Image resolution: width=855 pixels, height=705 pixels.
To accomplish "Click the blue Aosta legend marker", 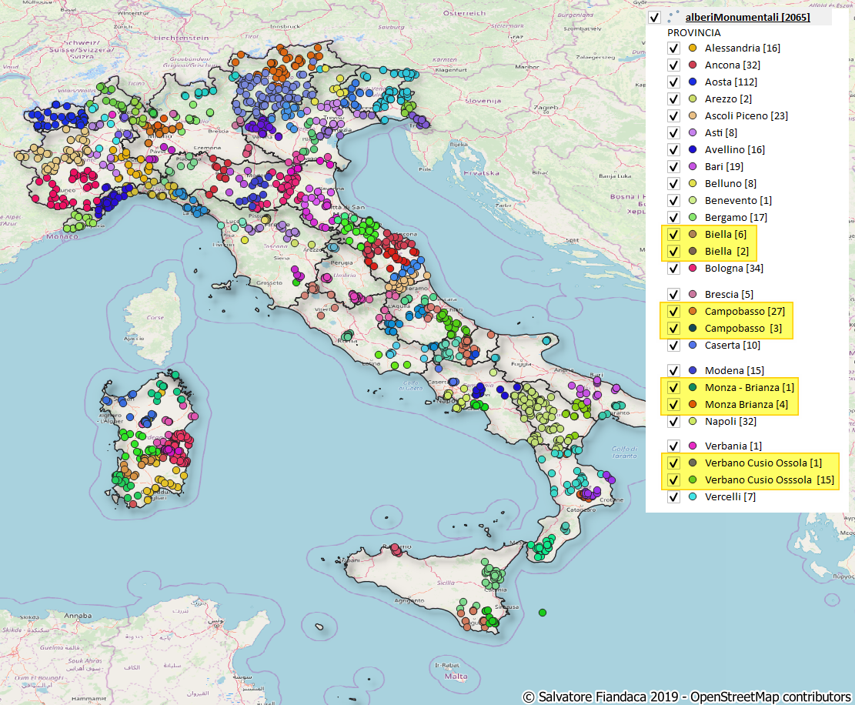I will click(692, 82).
